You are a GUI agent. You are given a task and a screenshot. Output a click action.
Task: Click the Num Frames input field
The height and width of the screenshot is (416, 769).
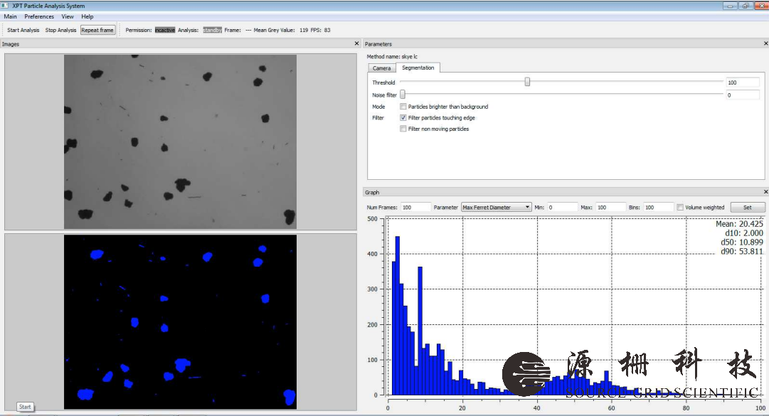(416, 207)
